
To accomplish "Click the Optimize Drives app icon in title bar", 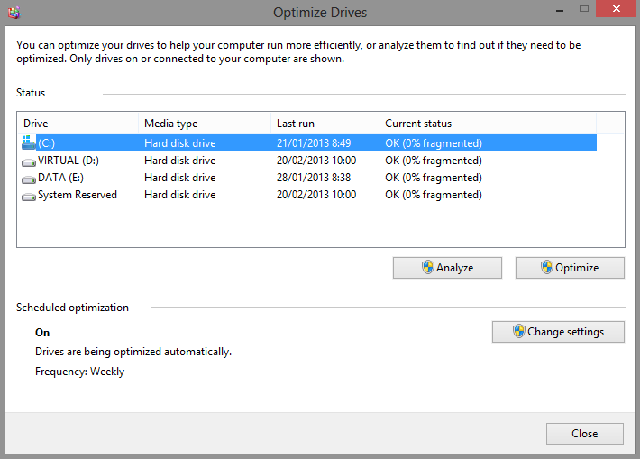I will point(14,13).
